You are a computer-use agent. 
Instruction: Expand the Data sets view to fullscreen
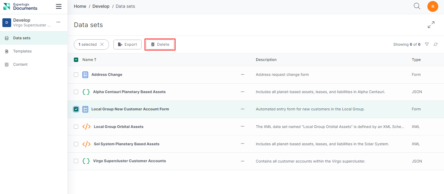431,25
